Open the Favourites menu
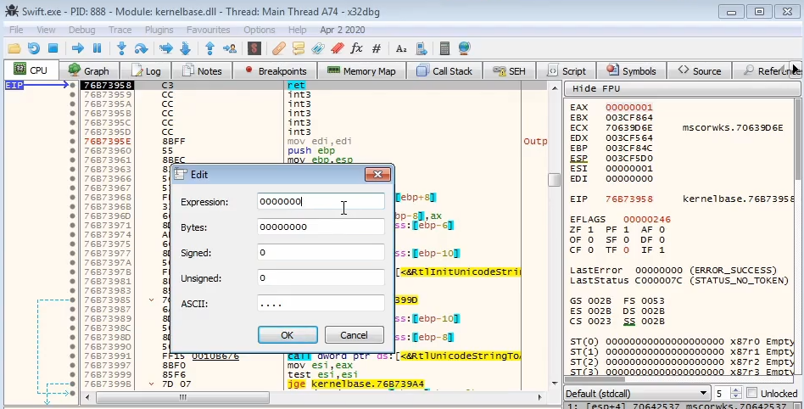Screen dimensions: 804x409 tap(208, 30)
